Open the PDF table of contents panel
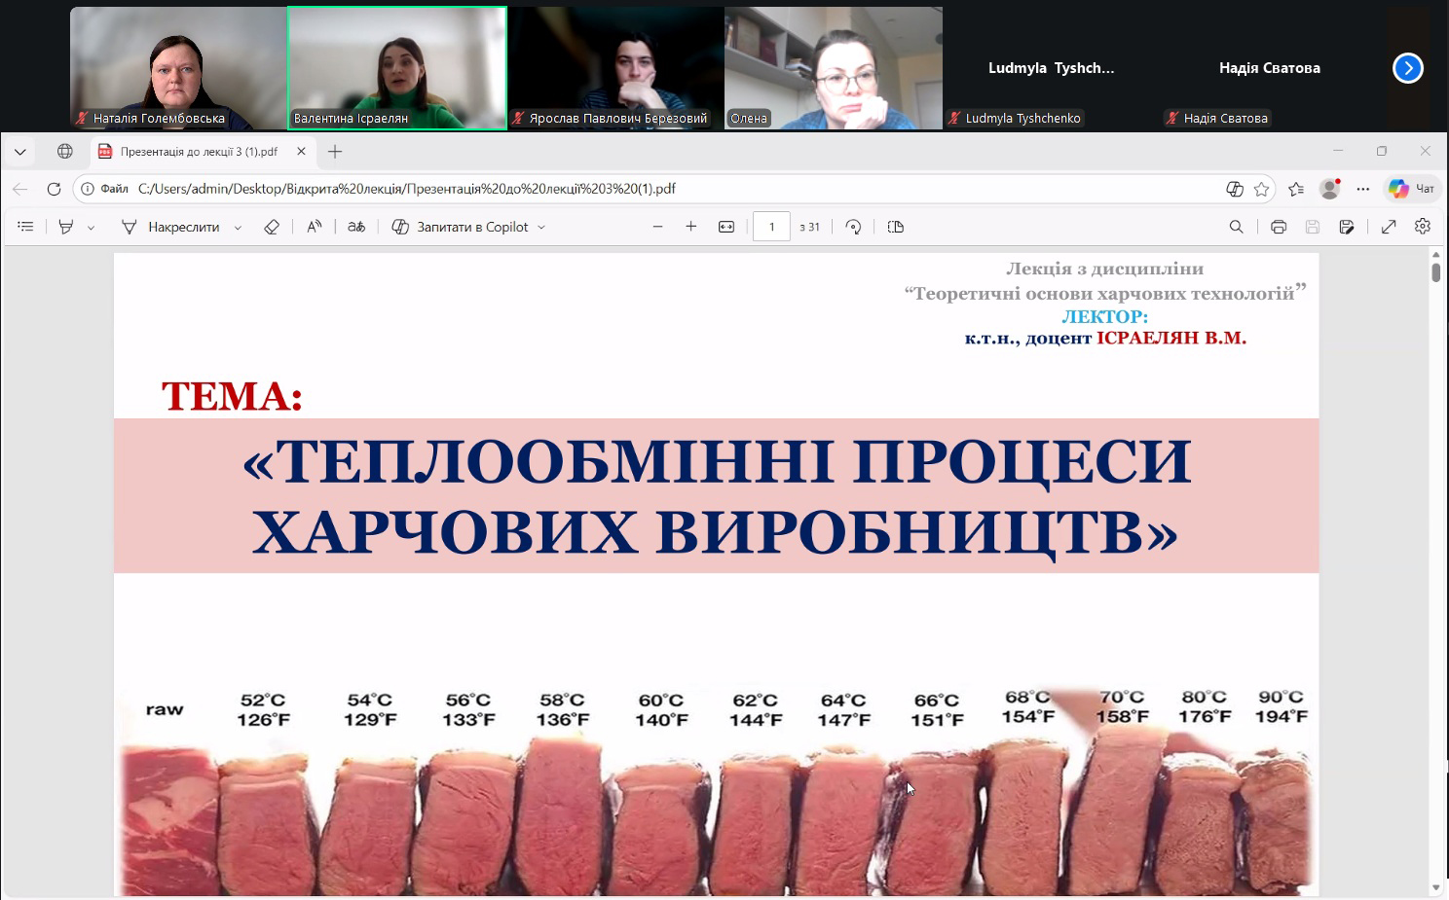 tap(25, 227)
